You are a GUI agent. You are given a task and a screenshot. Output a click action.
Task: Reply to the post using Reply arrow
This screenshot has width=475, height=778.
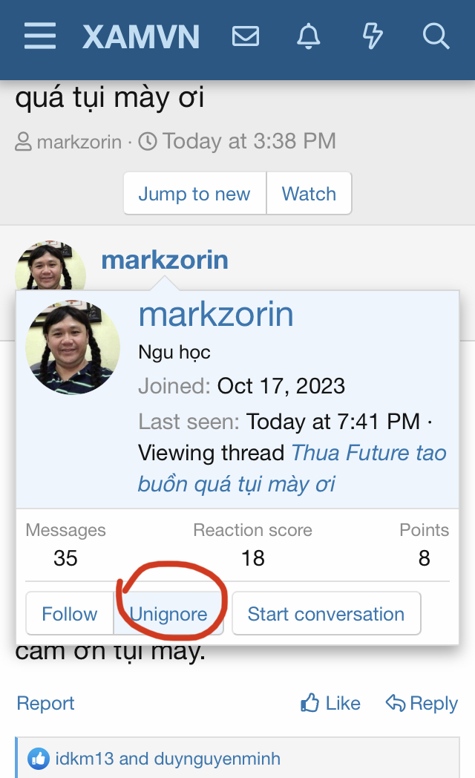tap(422, 703)
